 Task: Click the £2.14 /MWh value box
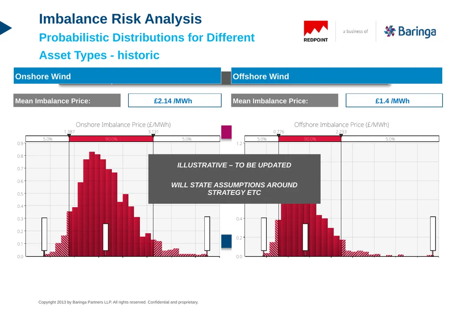(x=175, y=101)
